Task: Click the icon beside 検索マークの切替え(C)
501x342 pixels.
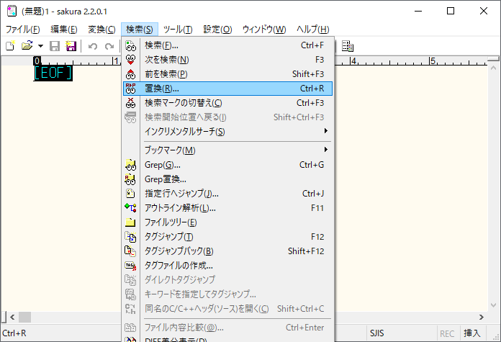Action: tap(131, 103)
